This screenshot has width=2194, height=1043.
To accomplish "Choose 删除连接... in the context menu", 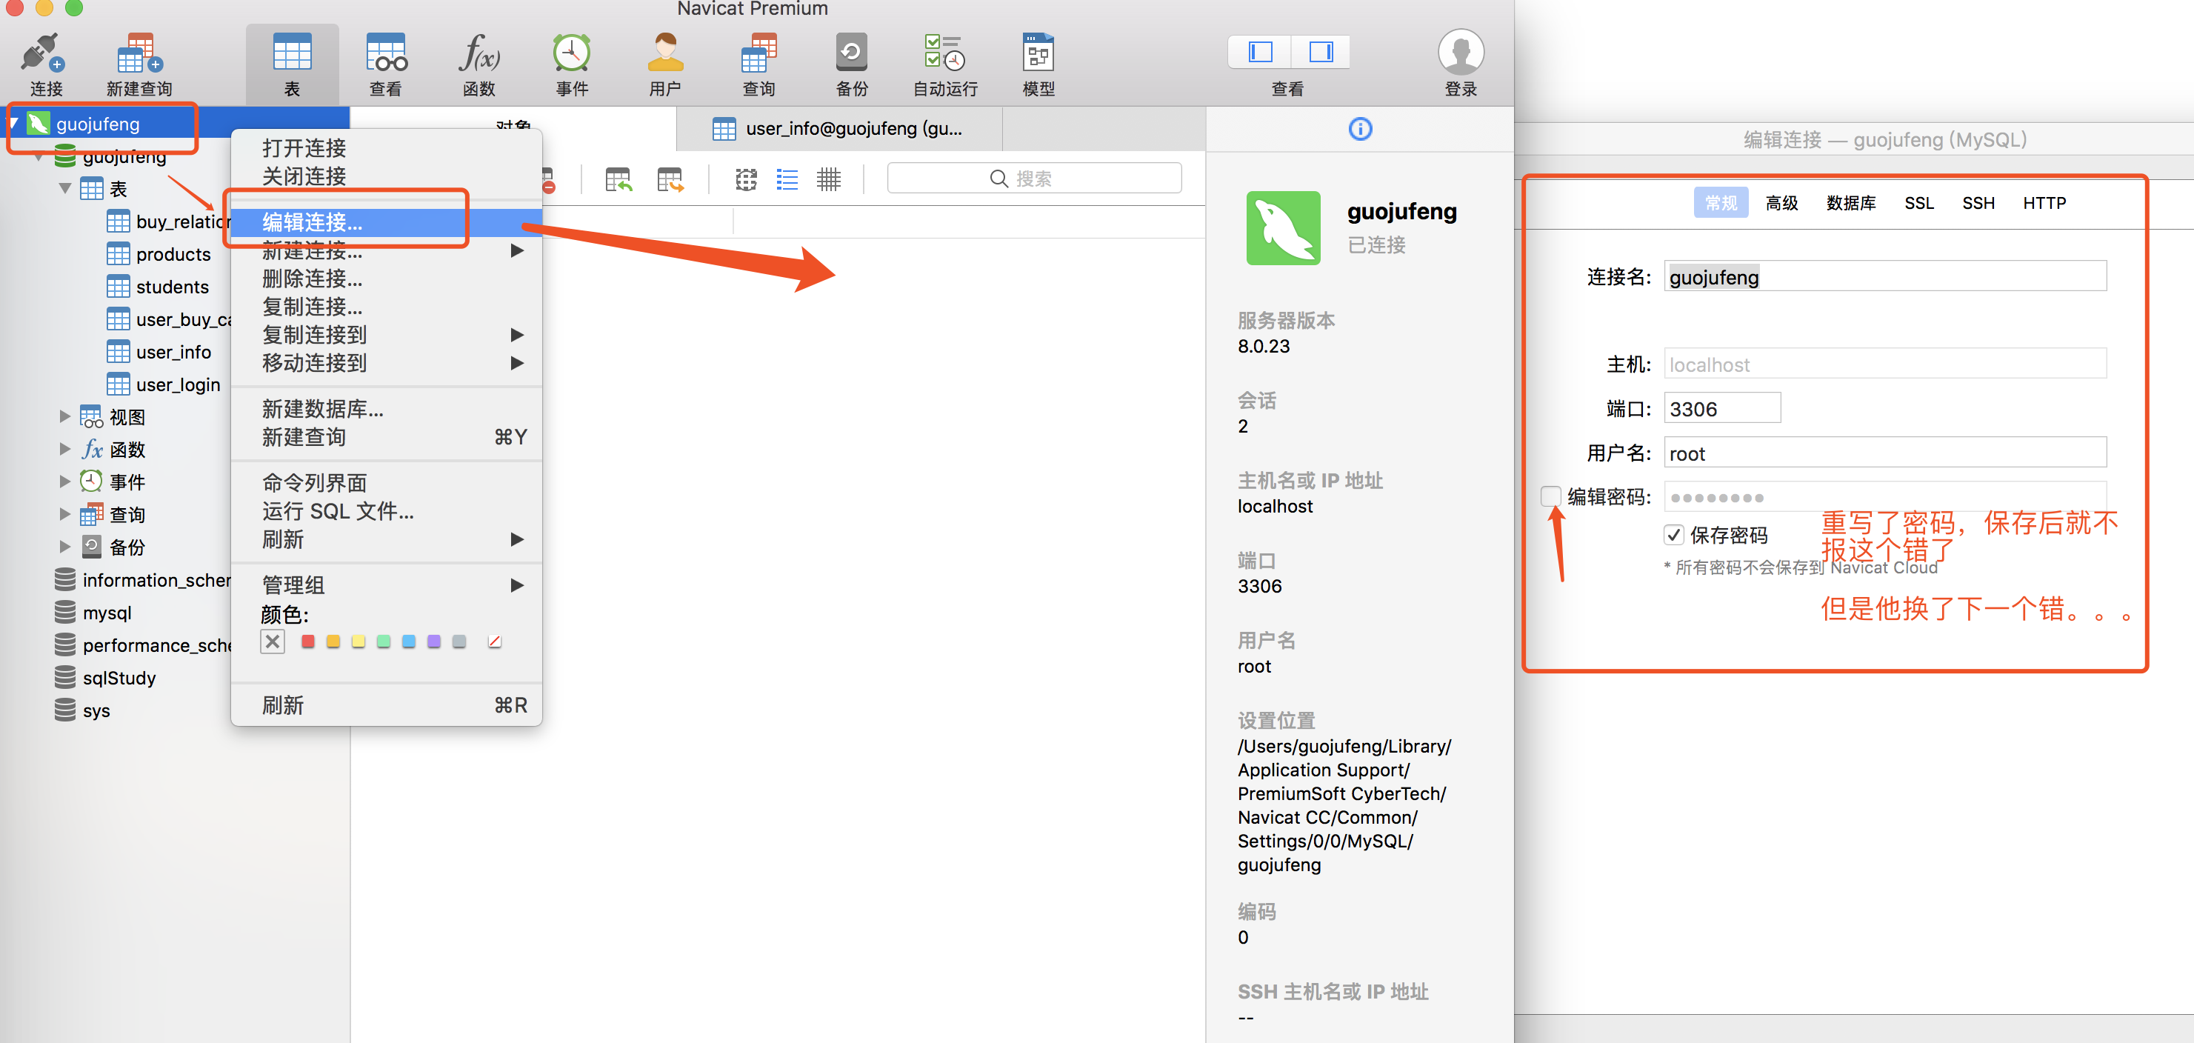I will click(386, 279).
